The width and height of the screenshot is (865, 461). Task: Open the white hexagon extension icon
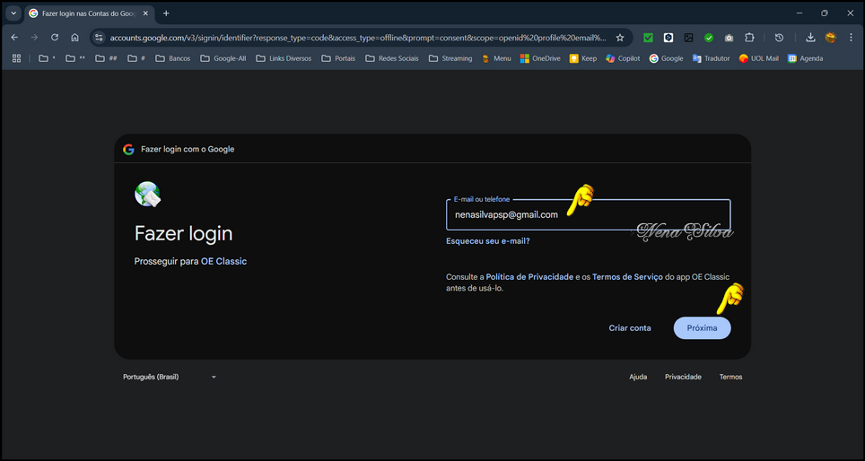click(668, 38)
